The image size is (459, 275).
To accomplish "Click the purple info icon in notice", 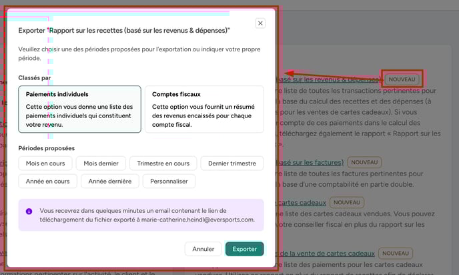I will tap(29, 211).
